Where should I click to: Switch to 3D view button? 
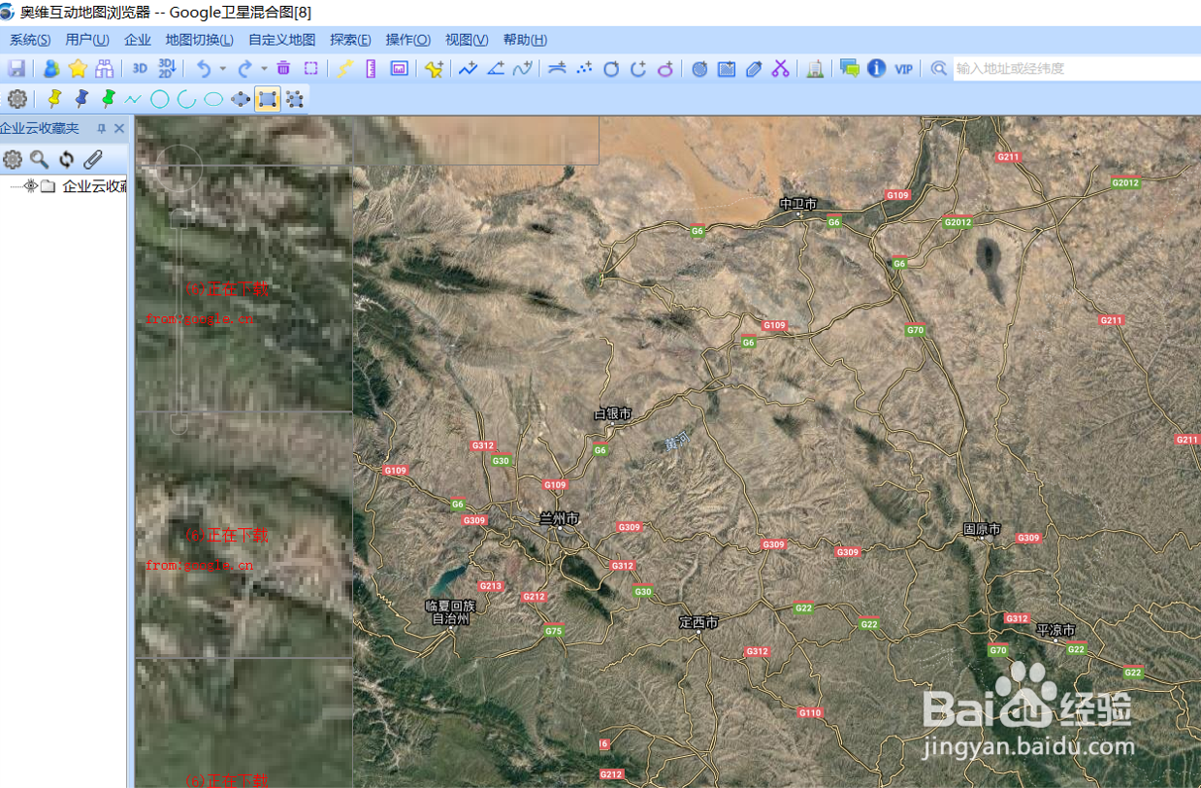[x=141, y=69]
